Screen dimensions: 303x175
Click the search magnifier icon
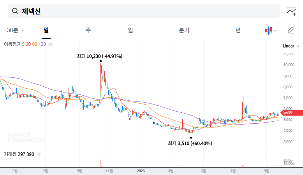[x=15, y=11]
